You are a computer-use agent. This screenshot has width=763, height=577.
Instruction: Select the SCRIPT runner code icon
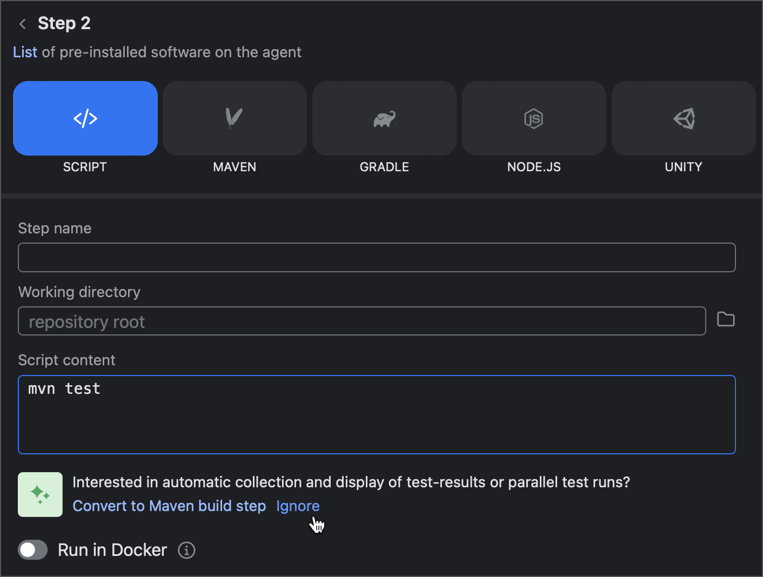[85, 118]
